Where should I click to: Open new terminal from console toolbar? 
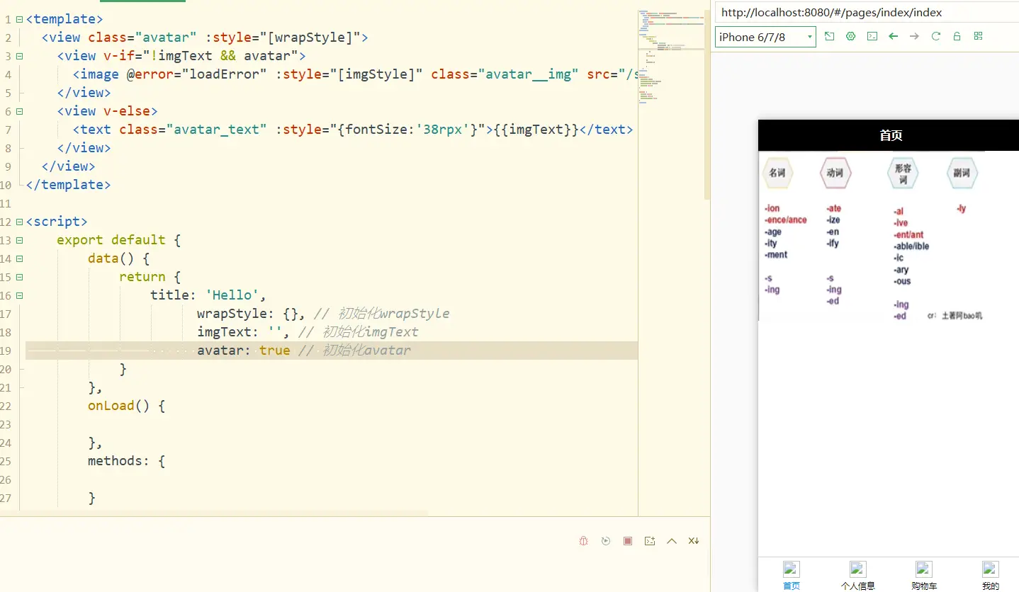pos(649,541)
